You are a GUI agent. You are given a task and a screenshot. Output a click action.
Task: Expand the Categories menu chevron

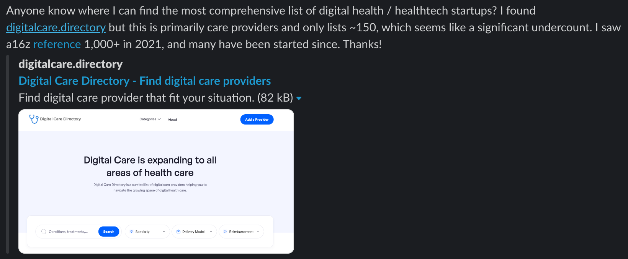[159, 119]
